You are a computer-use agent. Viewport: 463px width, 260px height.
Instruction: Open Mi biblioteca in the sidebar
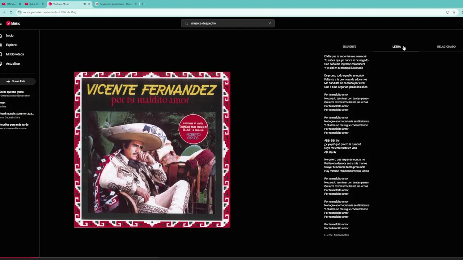point(15,54)
